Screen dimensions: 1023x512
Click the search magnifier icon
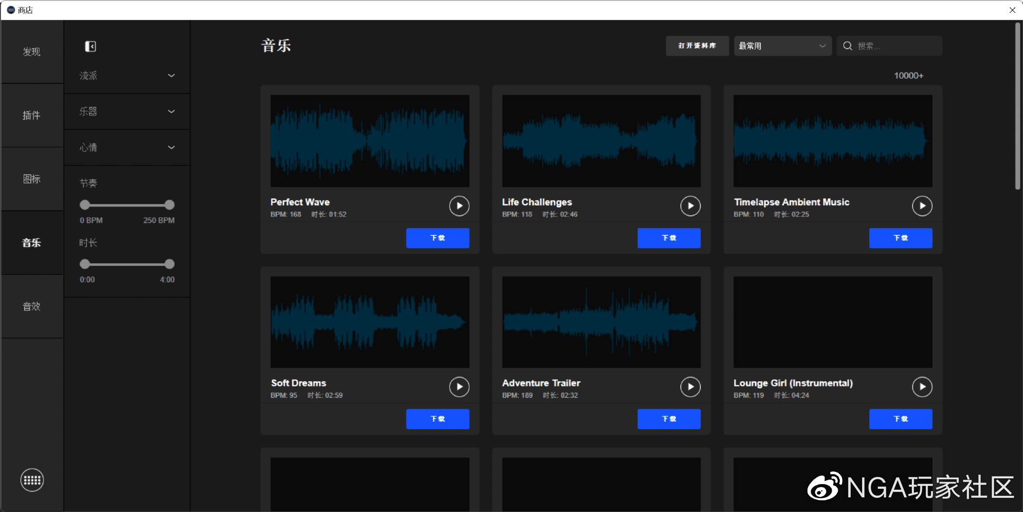point(847,46)
